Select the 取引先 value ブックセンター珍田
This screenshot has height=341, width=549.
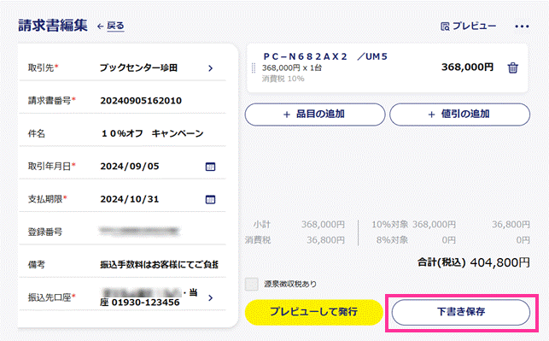pyautogui.click(x=138, y=68)
